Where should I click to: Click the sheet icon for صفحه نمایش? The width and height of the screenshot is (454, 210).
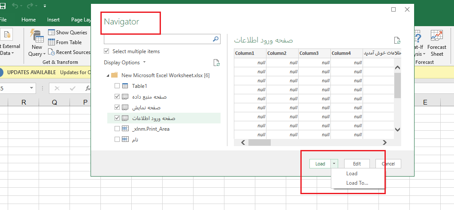pos(125,107)
